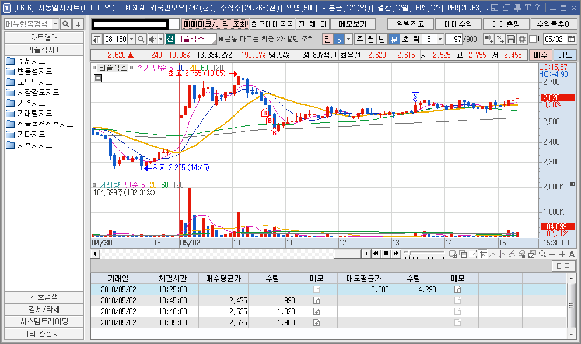The height and width of the screenshot is (344, 581).
Task: Open the stock code 081150 dropdown
Action: pyautogui.click(x=131, y=39)
